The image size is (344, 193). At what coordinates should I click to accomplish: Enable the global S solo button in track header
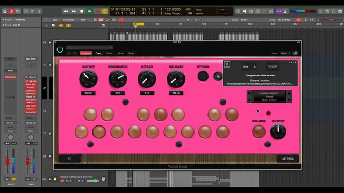(x=68, y=25)
